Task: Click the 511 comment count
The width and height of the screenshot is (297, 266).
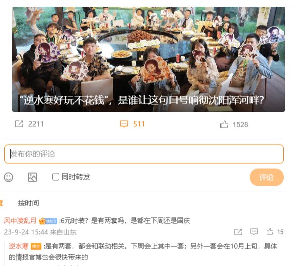Action: pos(139,124)
